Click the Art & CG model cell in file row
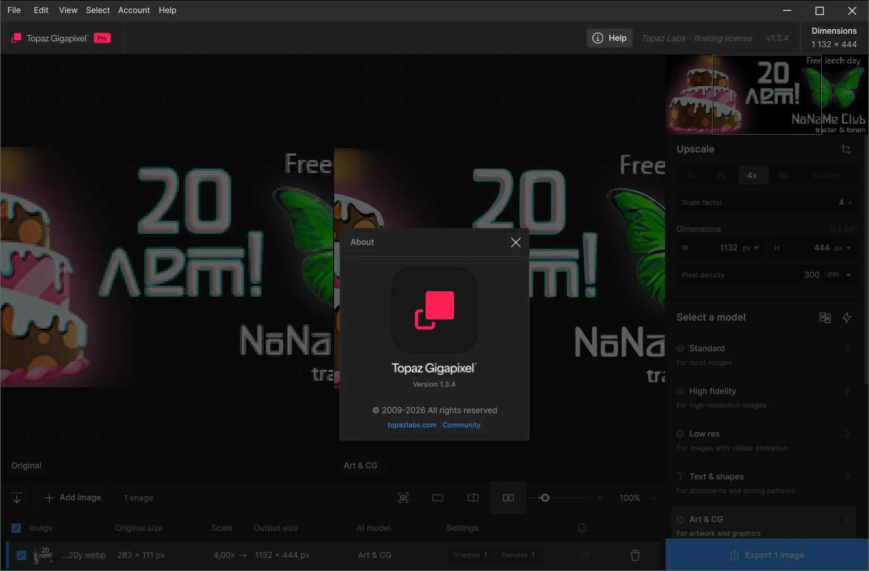The width and height of the screenshot is (869, 571). [374, 555]
